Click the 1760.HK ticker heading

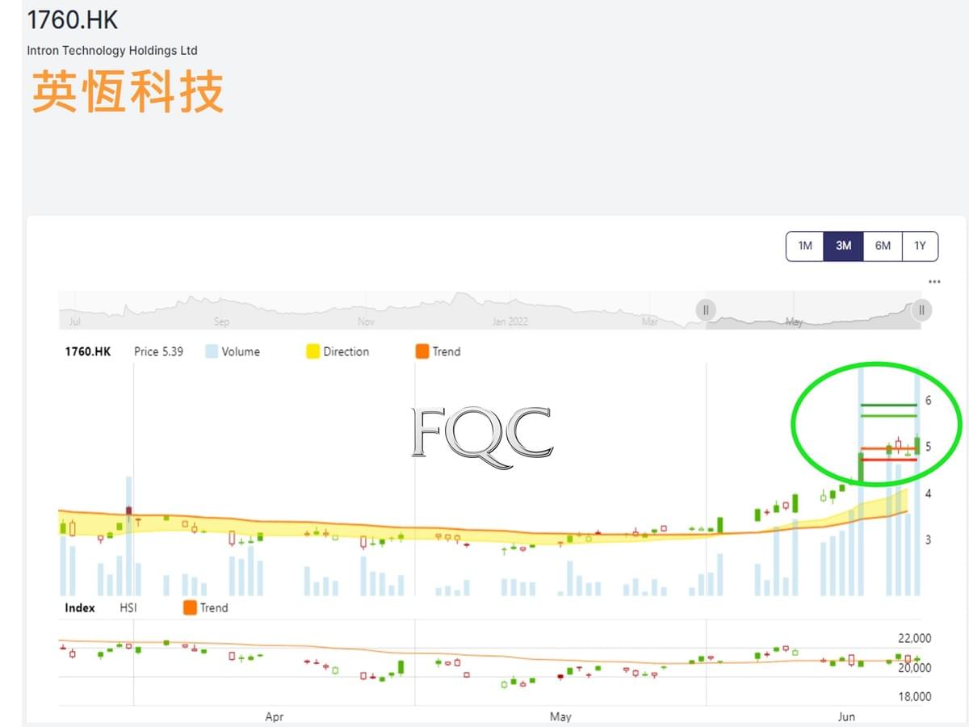73,19
